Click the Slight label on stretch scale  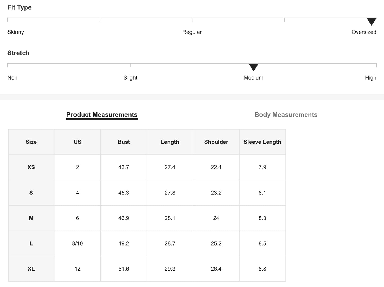[130, 78]
